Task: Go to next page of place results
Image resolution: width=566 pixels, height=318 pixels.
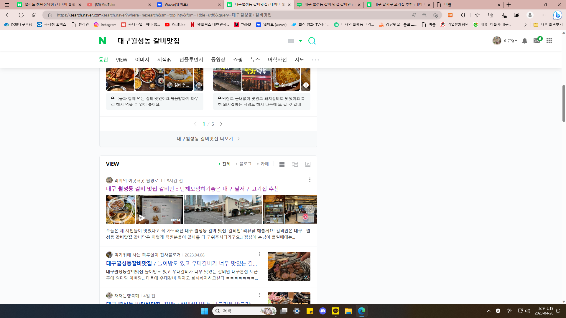Action: [221, 124]
